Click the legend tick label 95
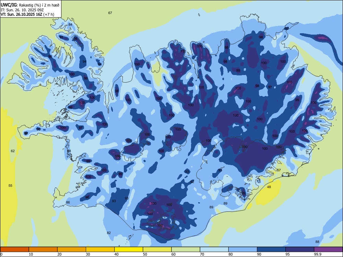Viewport: 343px width, 257px height. pyautogui.click(x=288, y=254)
